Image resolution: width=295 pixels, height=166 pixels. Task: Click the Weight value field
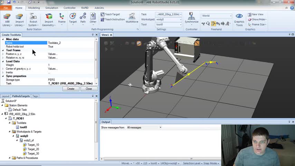[x=71, y=65]
